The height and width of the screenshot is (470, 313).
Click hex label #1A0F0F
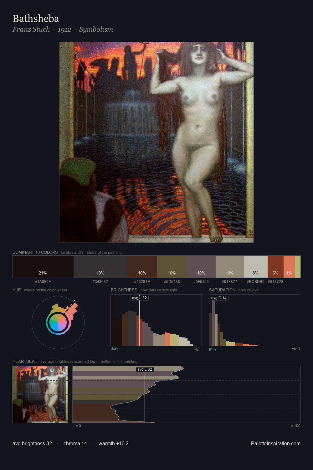[x=43, y=282]
